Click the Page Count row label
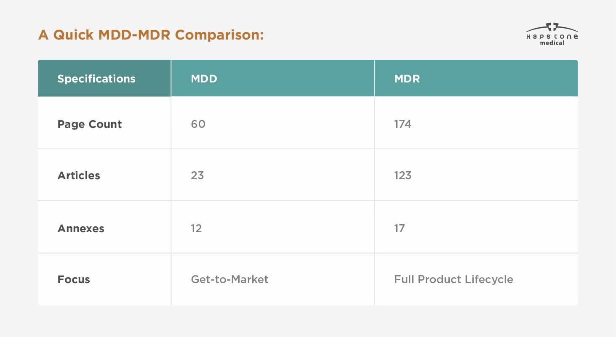Image resolution: width=616 pixels, height=337 pixels. pyautogui.click(x=90, y=124)
